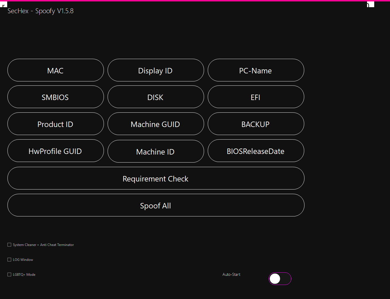Click the SMBIOS button
Screen dimensions: 390x299
tap(55, 97)
